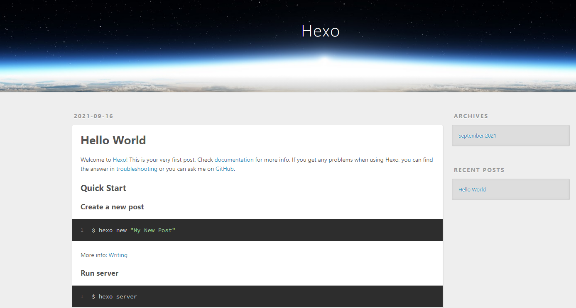The height and width of the screenshot is (308, 576).
Task: Click the hexo server command code
Action: (114, 296)
